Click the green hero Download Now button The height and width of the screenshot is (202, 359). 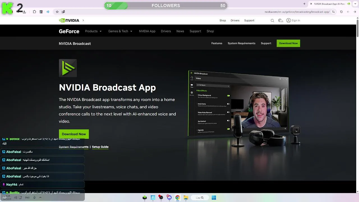point(74,134)
